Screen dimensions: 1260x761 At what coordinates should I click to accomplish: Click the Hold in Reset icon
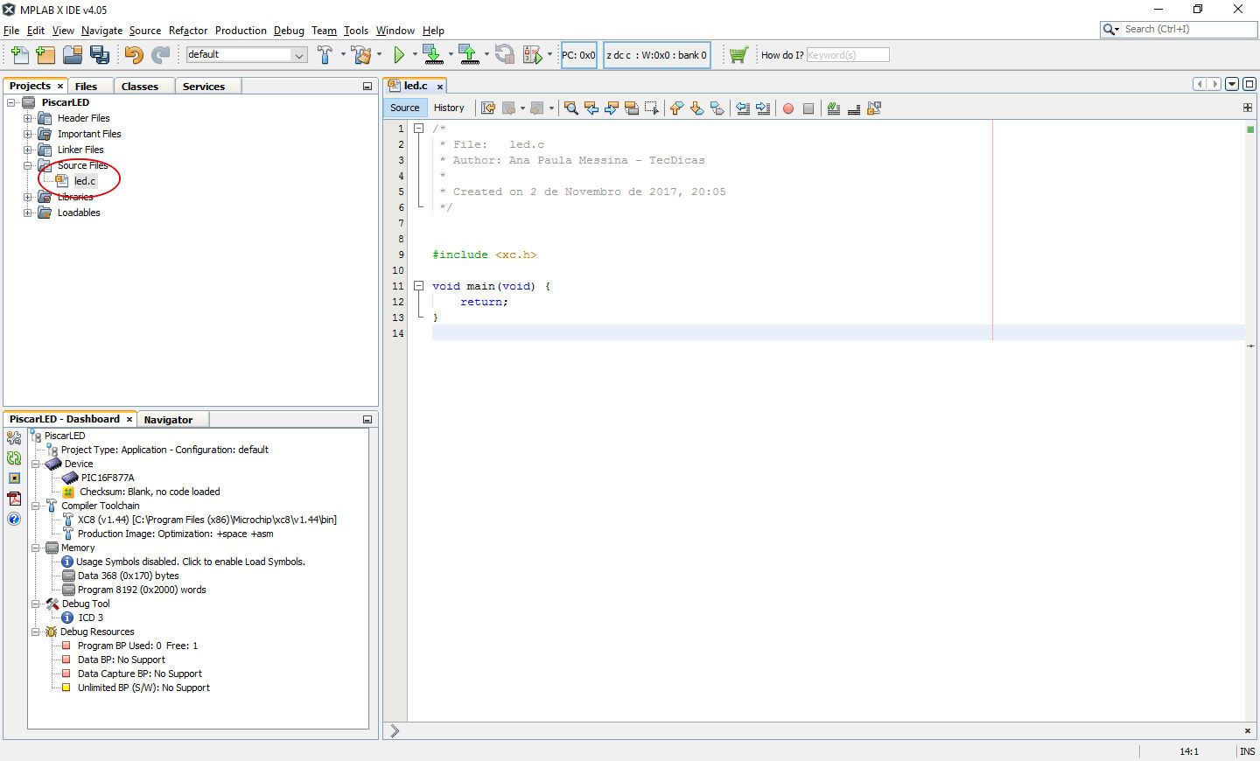point(505,55)
